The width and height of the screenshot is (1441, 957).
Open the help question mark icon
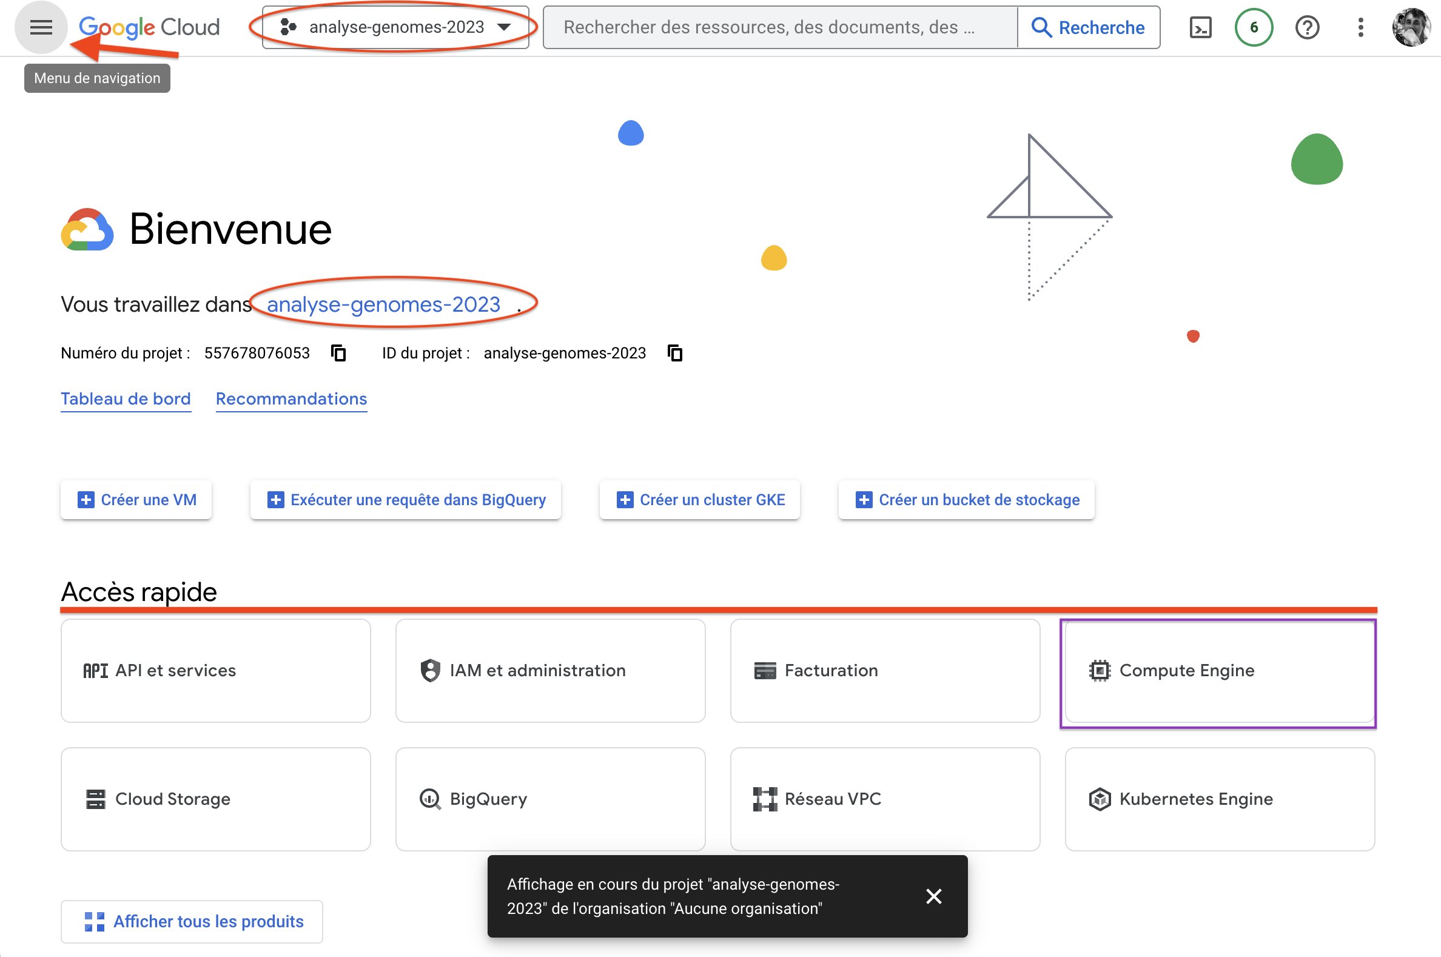click(1307, 27)
